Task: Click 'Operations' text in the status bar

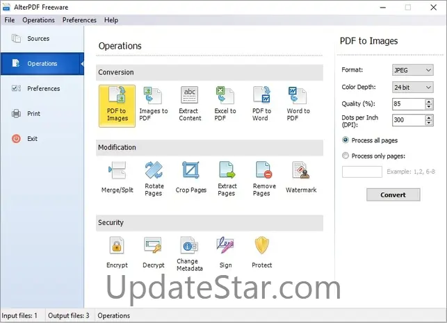Action: pyautogui.click(x=114, y=315)
